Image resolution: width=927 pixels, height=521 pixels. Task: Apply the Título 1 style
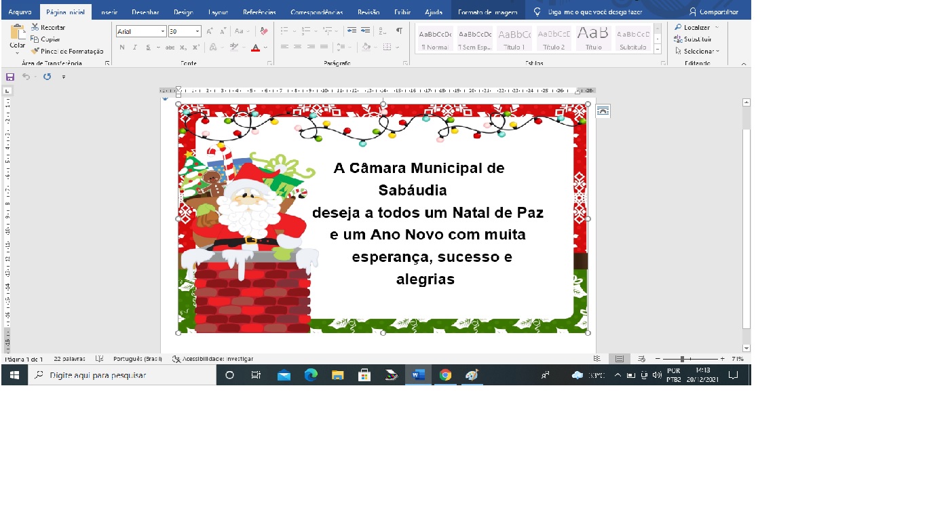514,39
